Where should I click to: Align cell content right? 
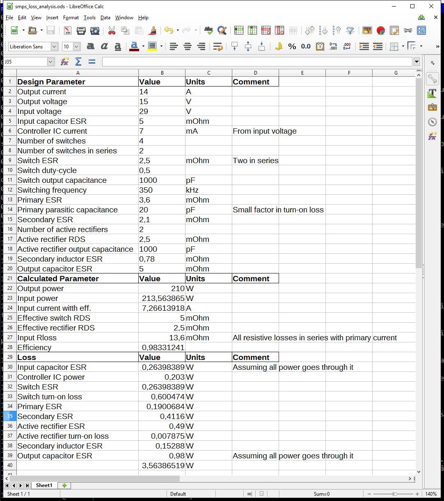click(201, 47)
